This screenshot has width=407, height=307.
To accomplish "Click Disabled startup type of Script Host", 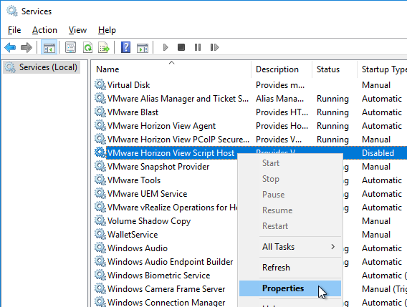I will [378, 153].
